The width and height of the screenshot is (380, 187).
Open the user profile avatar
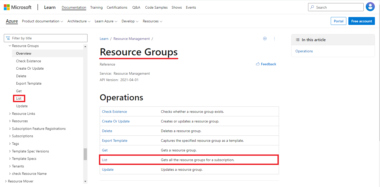(370, 7)
